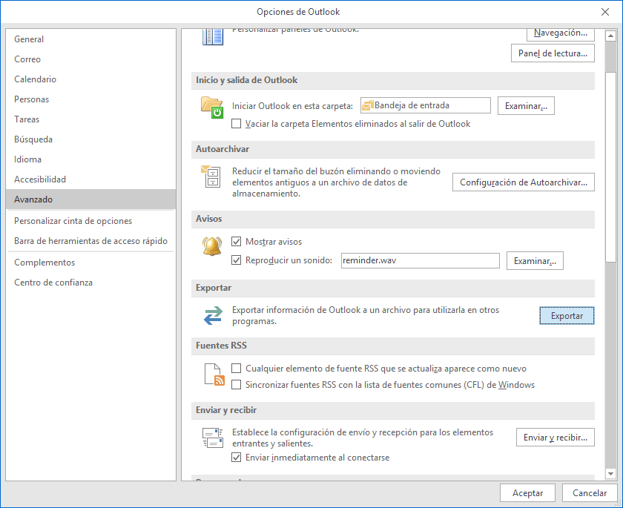The image size is (623, 508).
Task: Click the RSS feed document icon
Action: pos(214,375)
